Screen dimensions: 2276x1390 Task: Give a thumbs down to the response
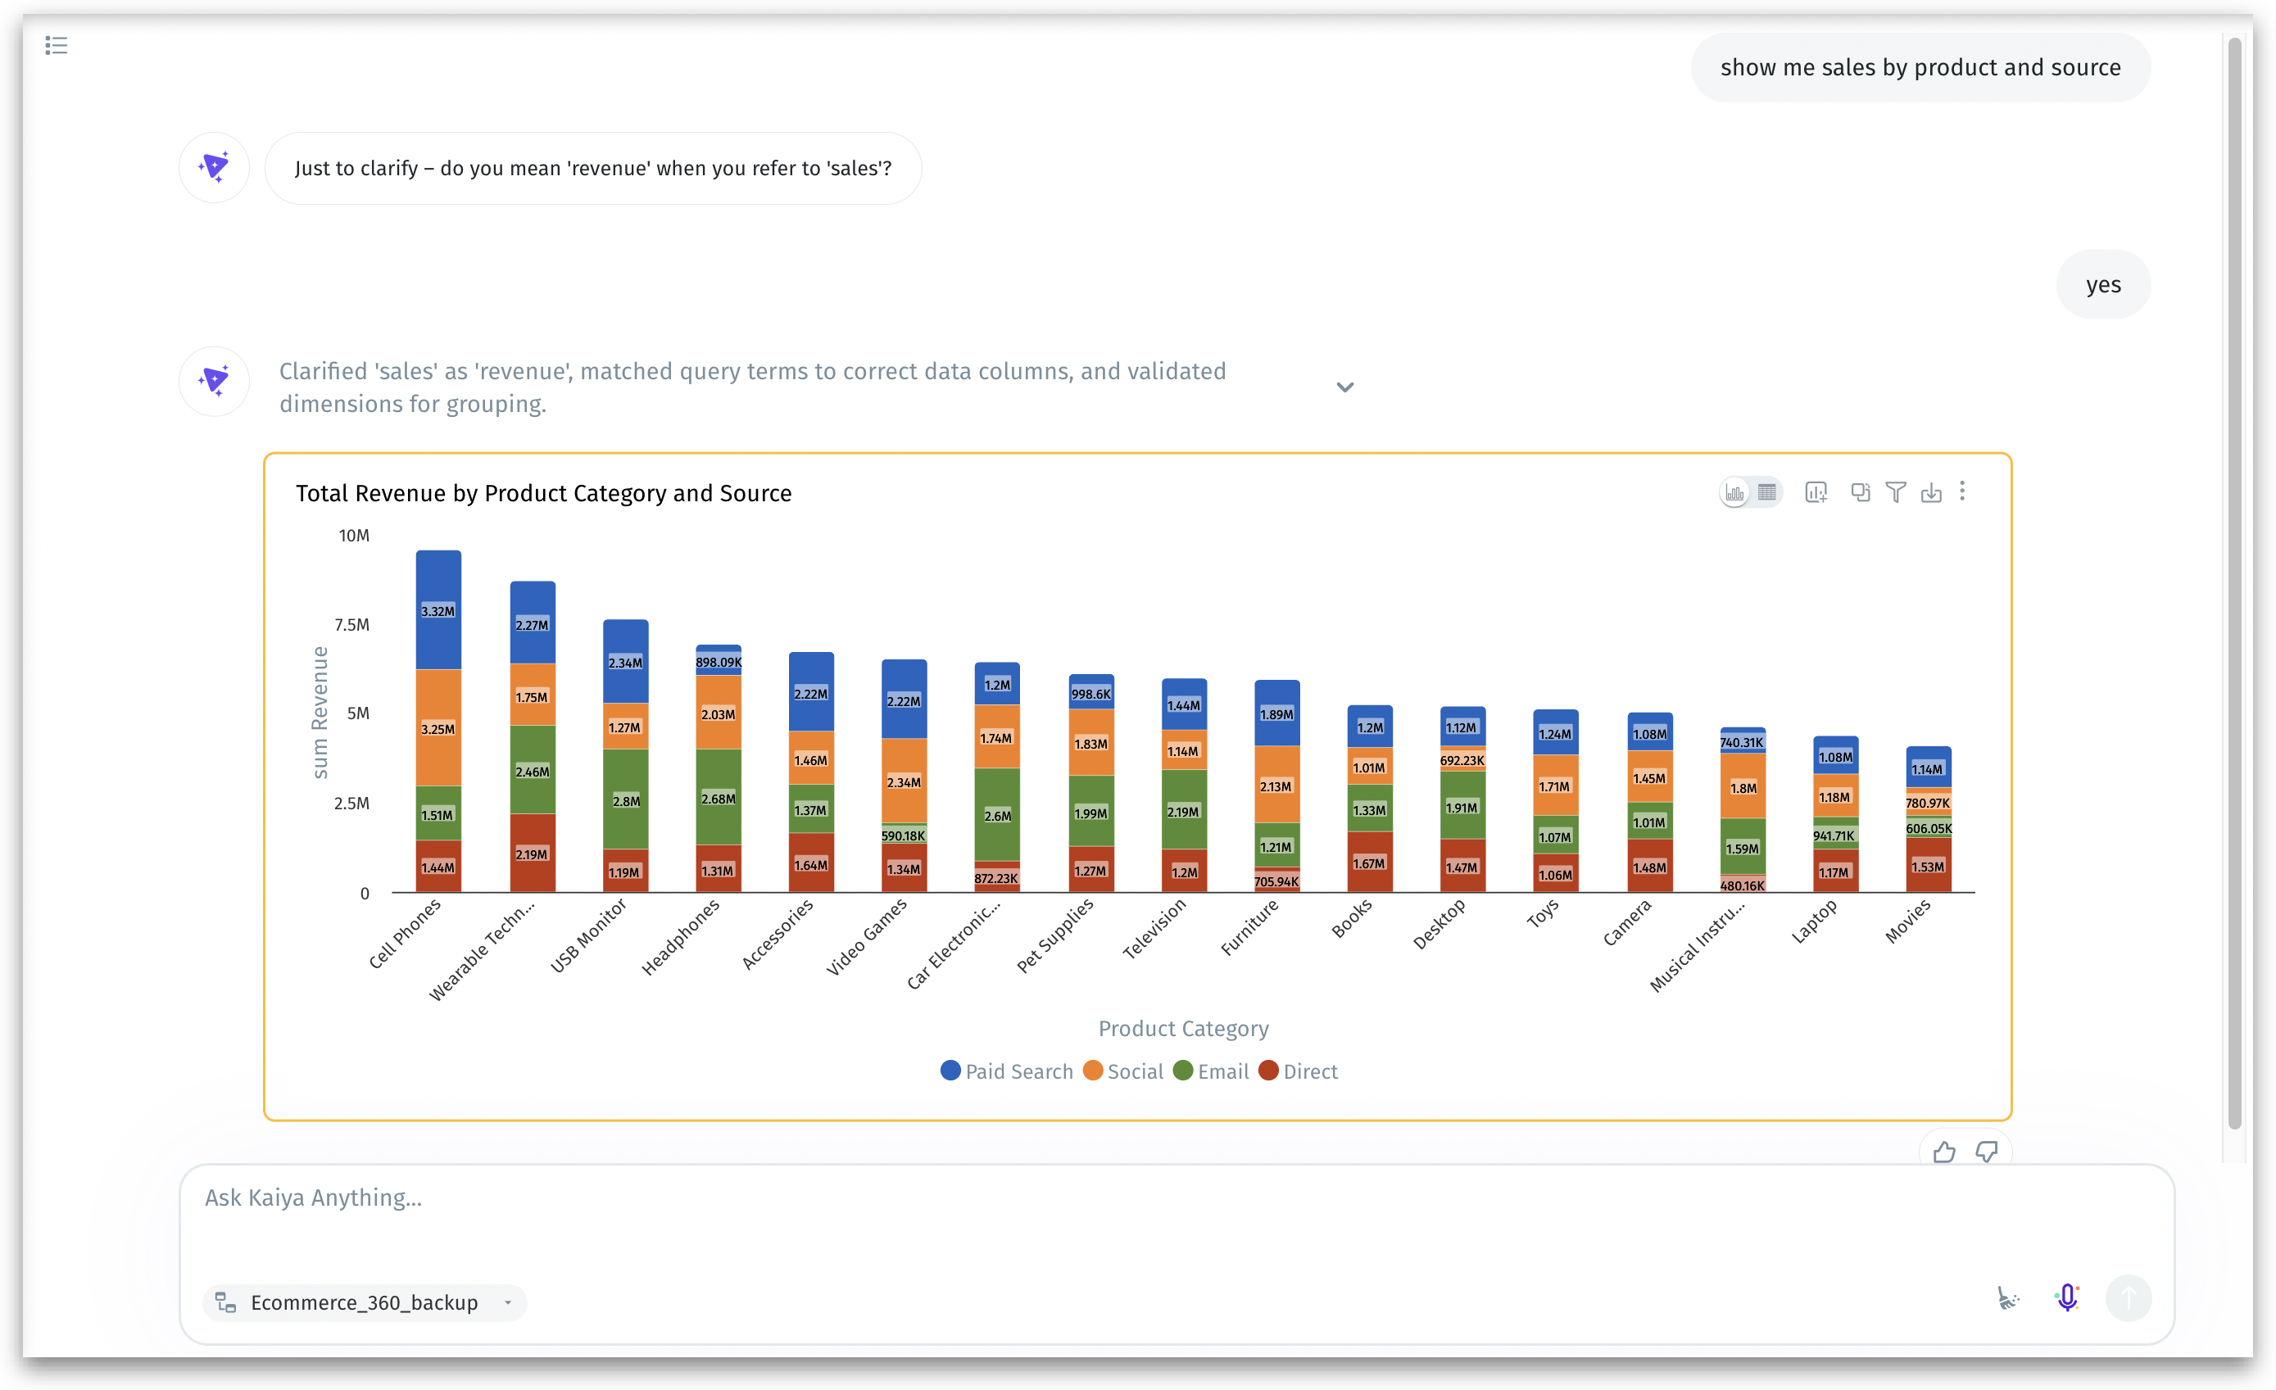click(1987, 1152)
